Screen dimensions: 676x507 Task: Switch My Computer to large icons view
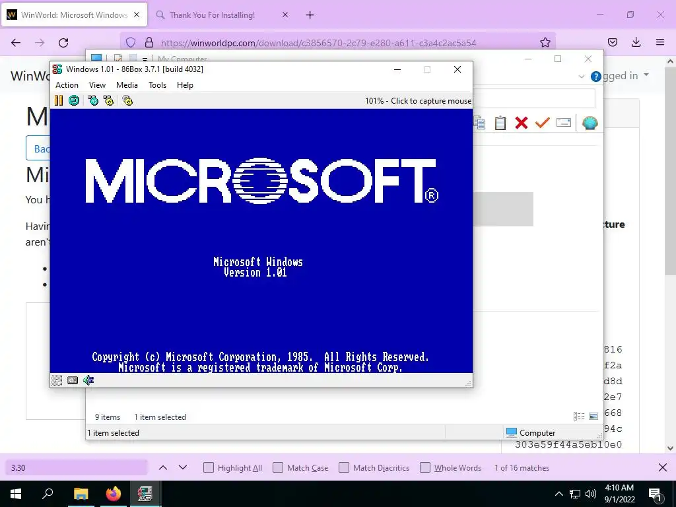[x=593, y=416]
